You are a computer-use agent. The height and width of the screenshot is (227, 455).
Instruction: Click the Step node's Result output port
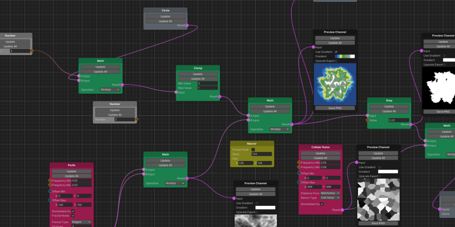click(411, 124)
